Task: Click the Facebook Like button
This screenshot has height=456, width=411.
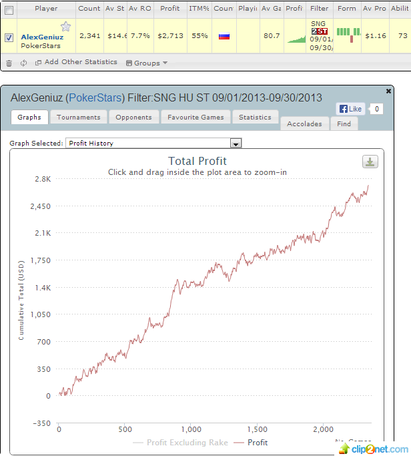Action: [x=350, y=109]
